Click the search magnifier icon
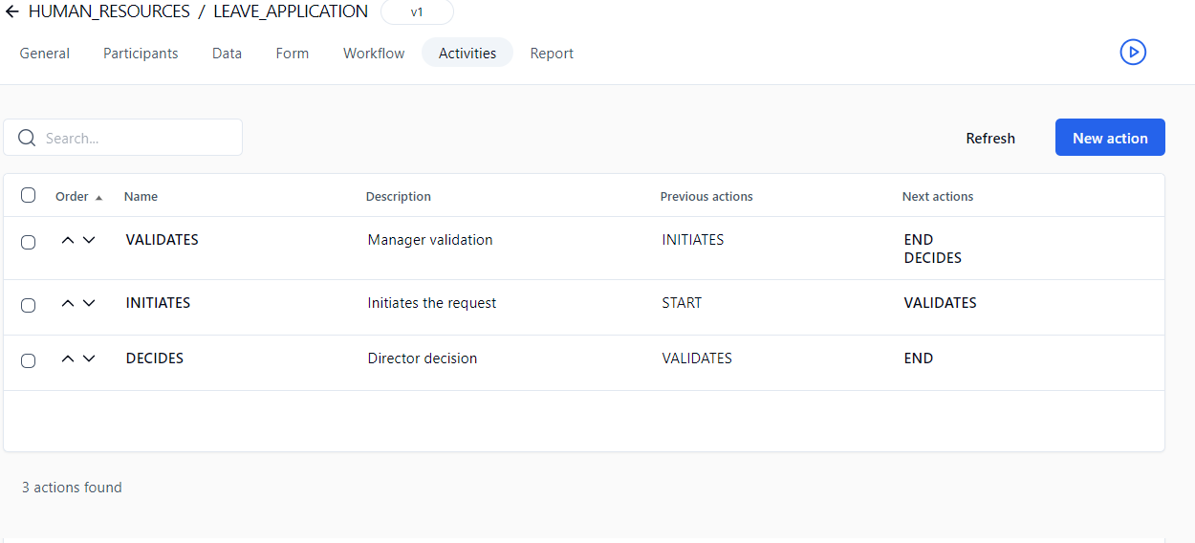Viewport: 1195px width, 543px height. pos(27,138)
